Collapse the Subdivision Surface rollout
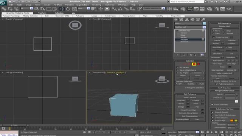 pos(224,109)
